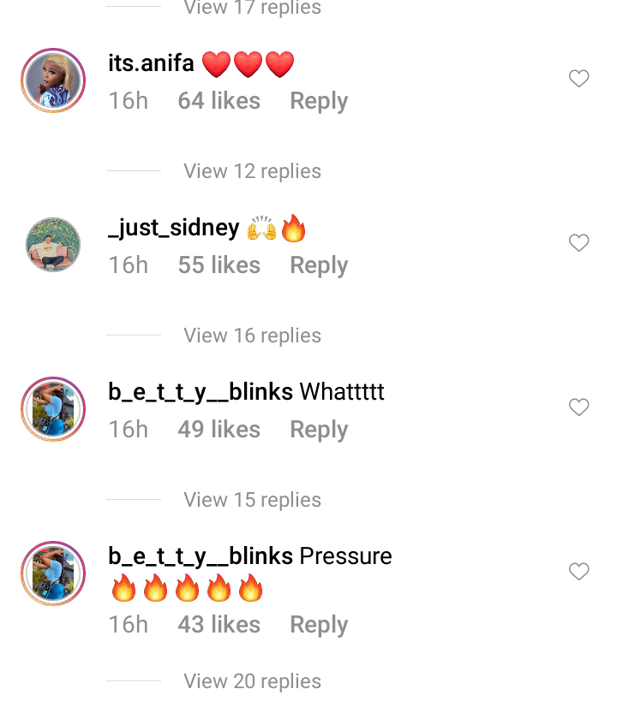View the 64 likes list

tap(219, 101)
